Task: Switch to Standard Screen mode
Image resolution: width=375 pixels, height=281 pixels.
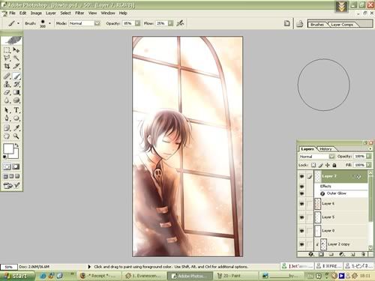Action: [x=5, y=176]
